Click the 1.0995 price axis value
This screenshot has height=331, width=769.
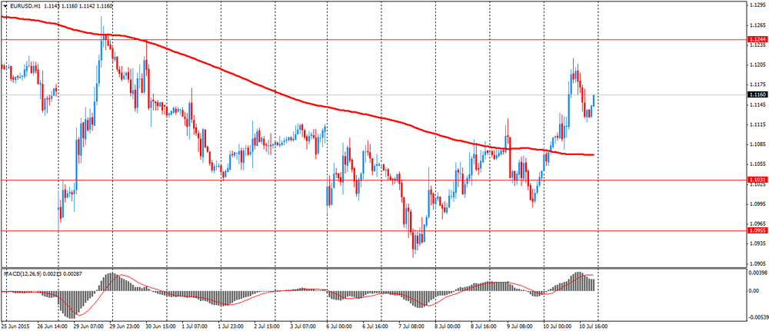click(x=757, y=204)
